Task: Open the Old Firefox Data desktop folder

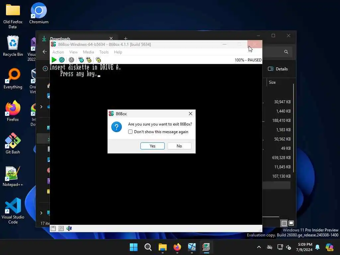Action: pyautogui.click(x=13, y=16)
